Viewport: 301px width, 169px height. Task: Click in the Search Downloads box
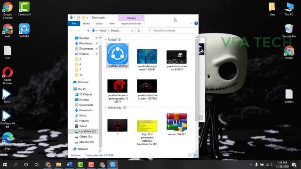point(170,31)
